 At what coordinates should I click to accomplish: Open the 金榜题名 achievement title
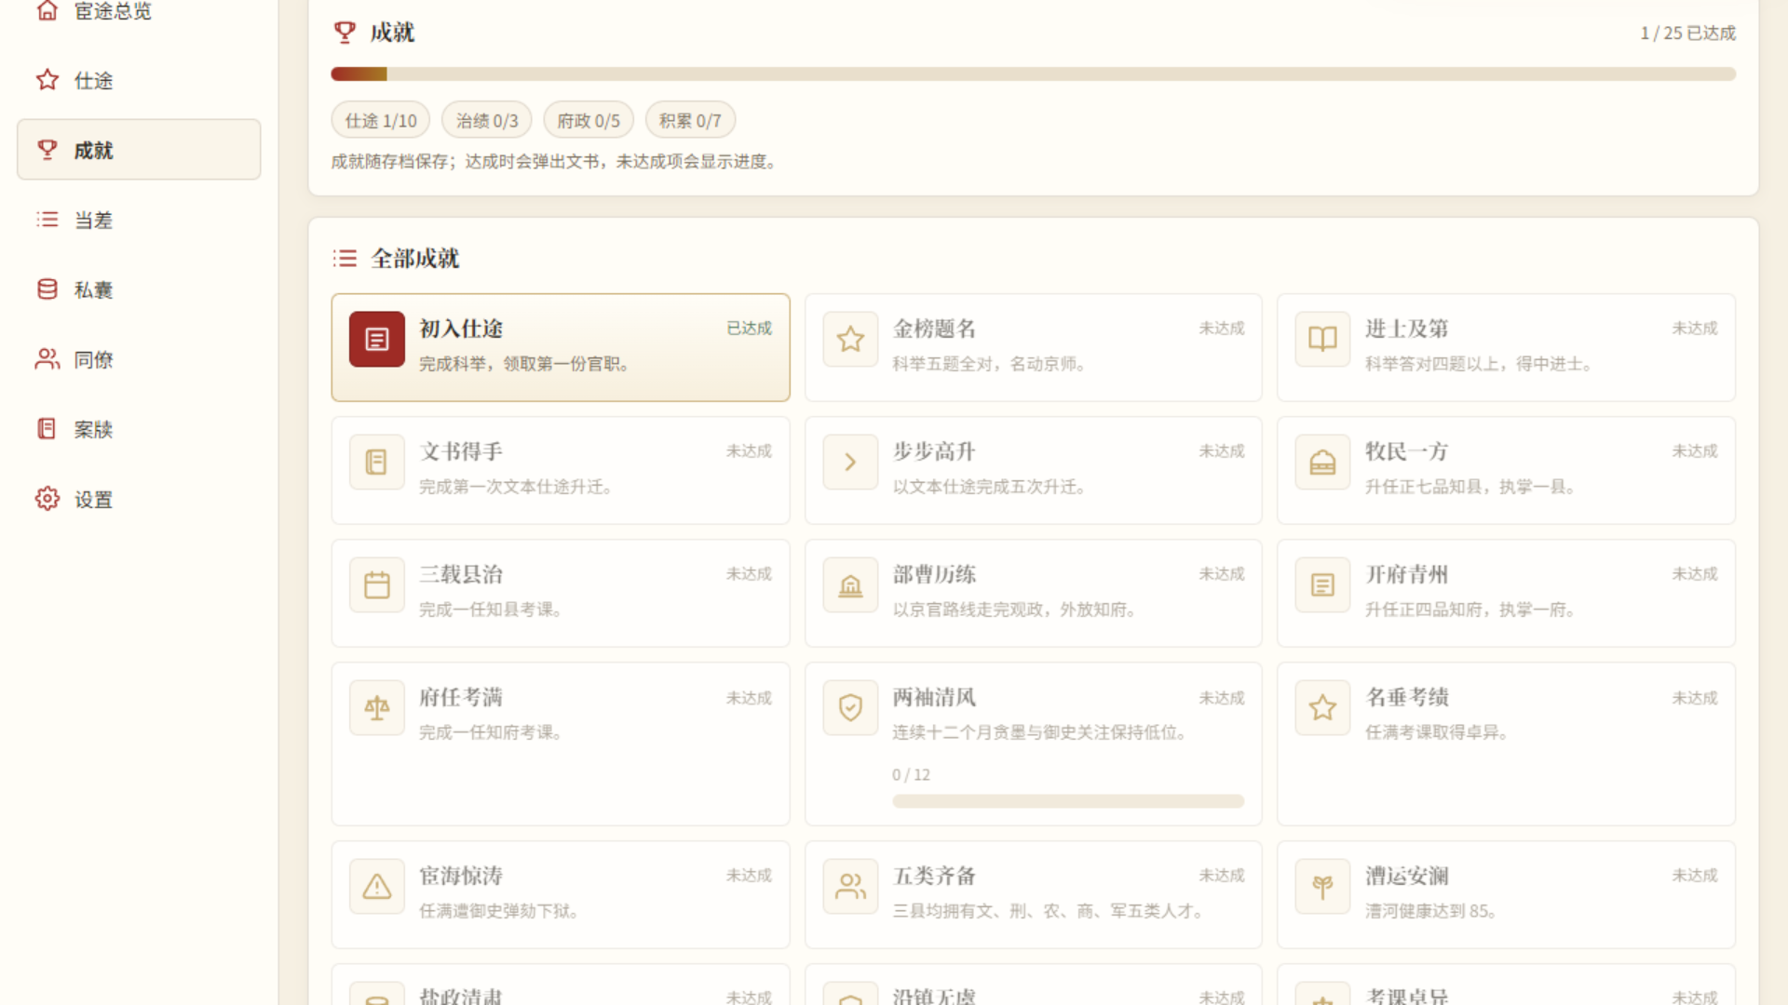point(934,328)
